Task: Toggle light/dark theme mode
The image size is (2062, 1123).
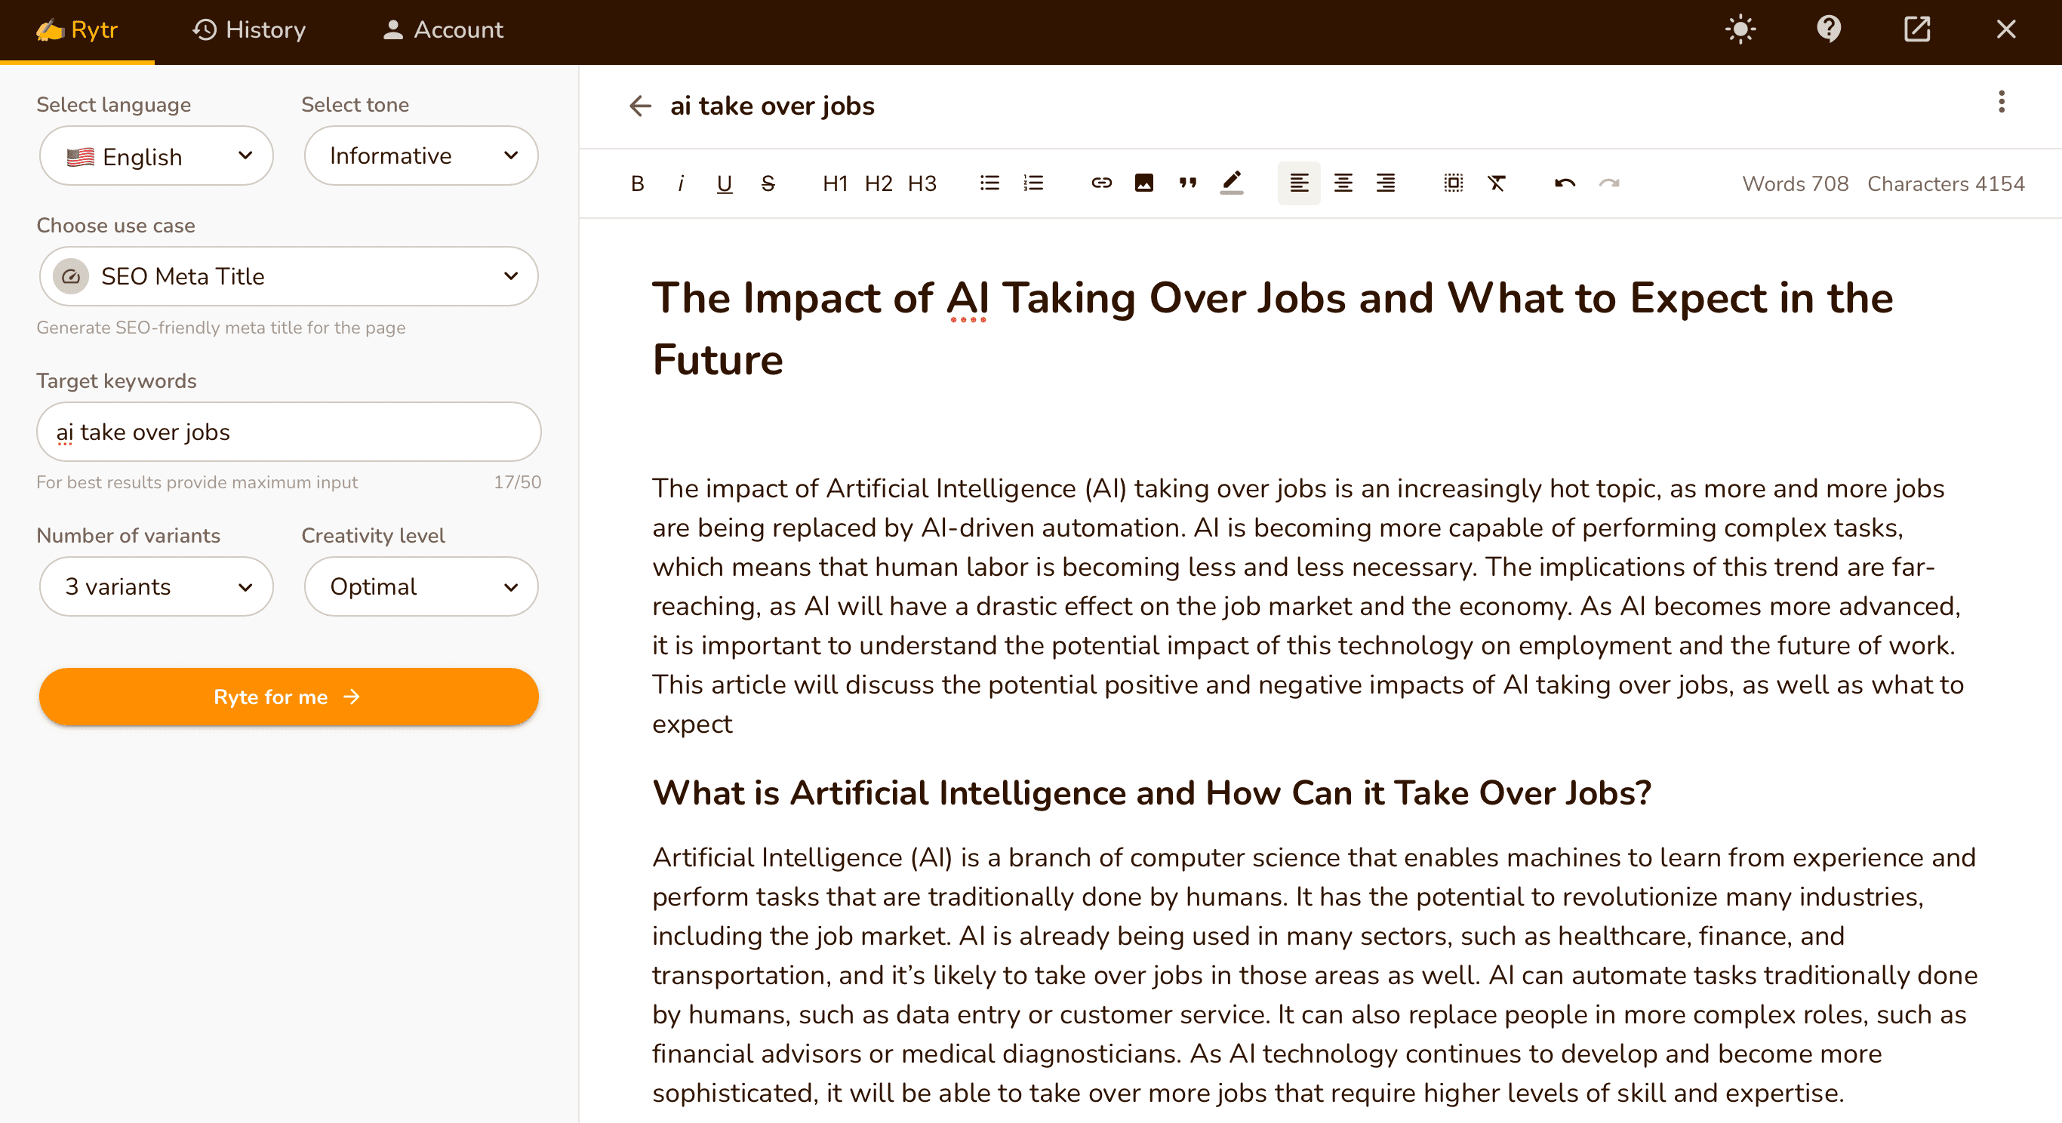Action: pyautogui.click(x=1740, y=29)
